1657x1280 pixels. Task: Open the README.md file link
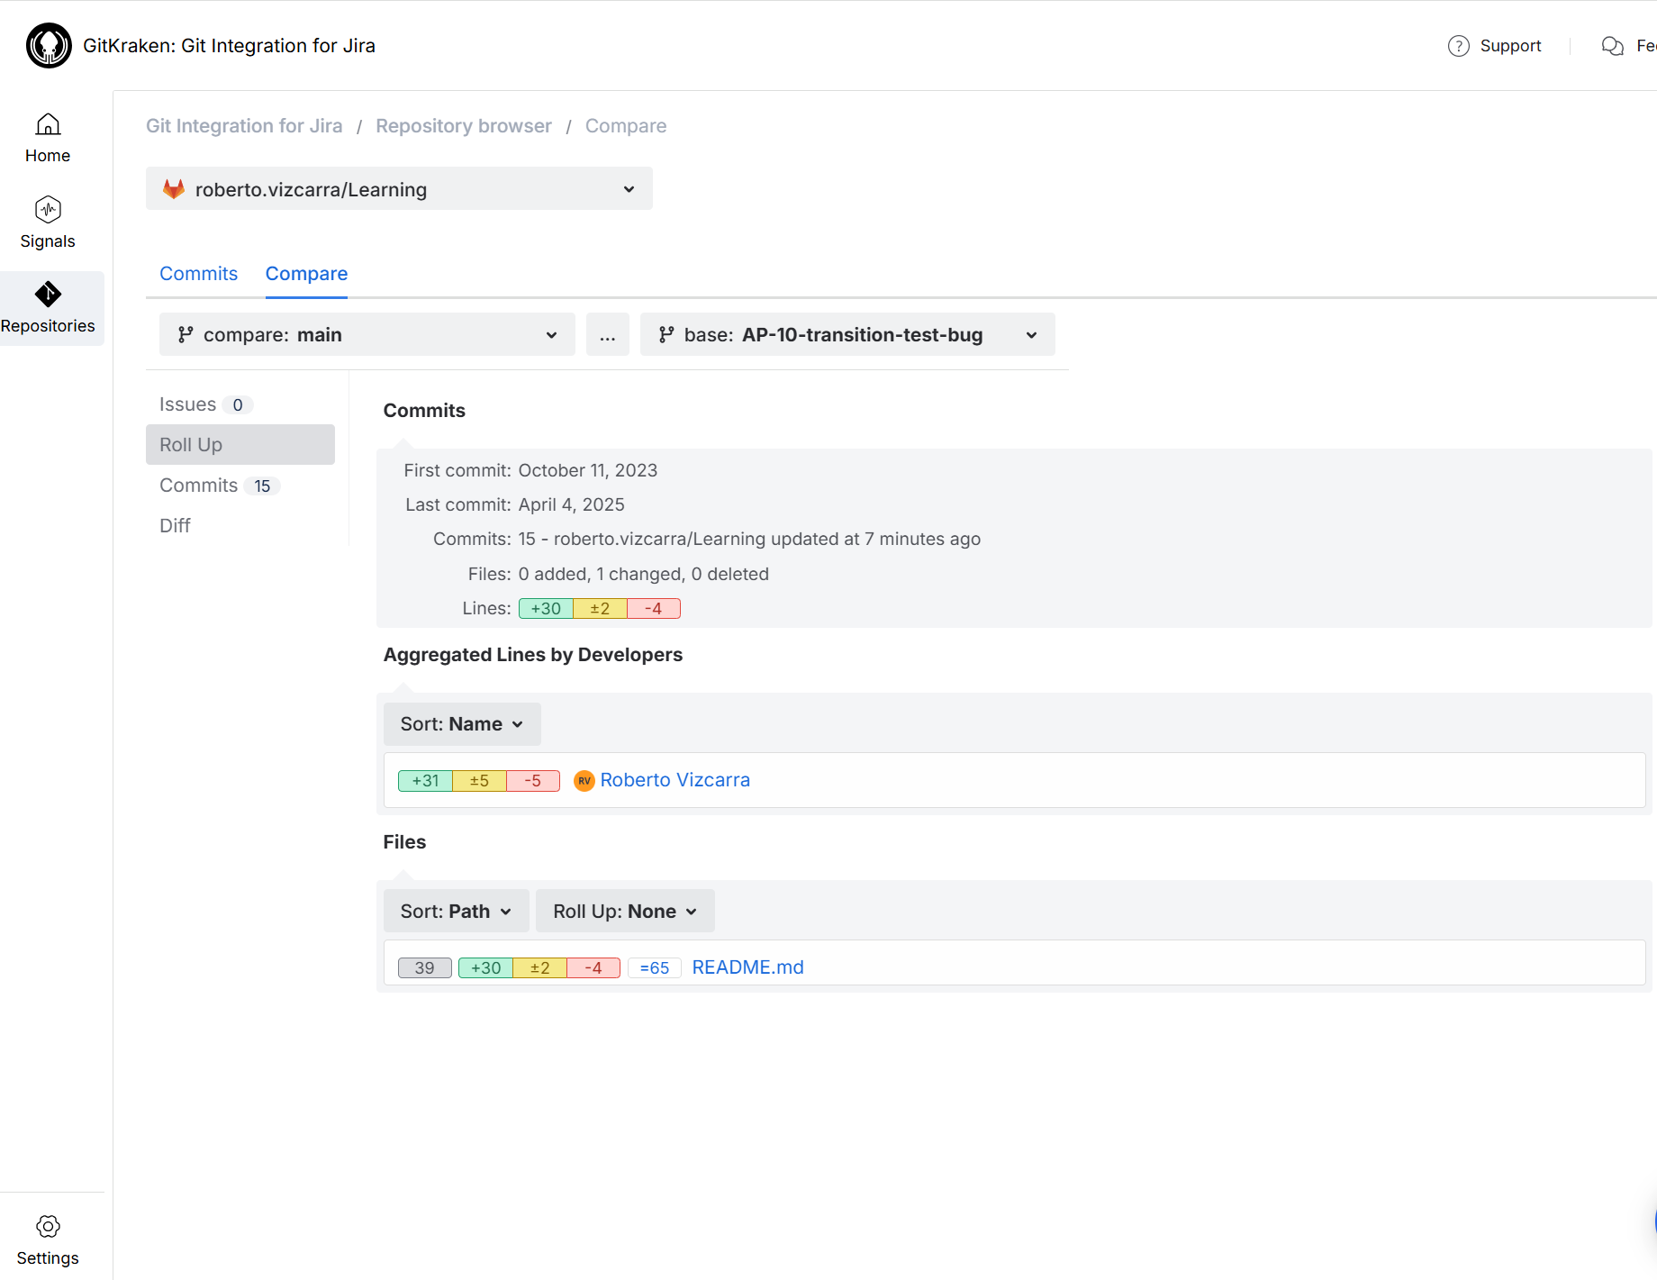click(747, 967)
